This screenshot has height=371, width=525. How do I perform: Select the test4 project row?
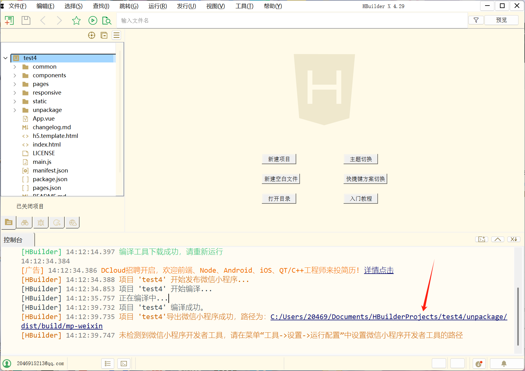63,58
